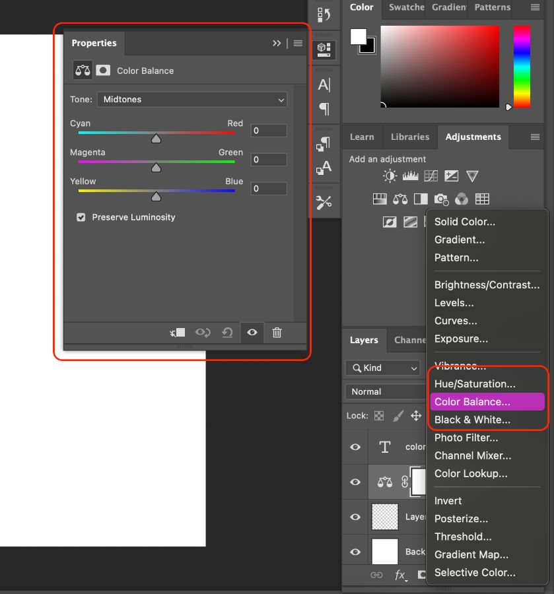Open the Paragraph panel icon

tap(324, 109)
